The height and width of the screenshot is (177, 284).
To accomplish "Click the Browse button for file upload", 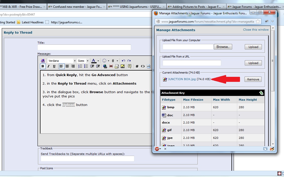I will tap(223, 47).
